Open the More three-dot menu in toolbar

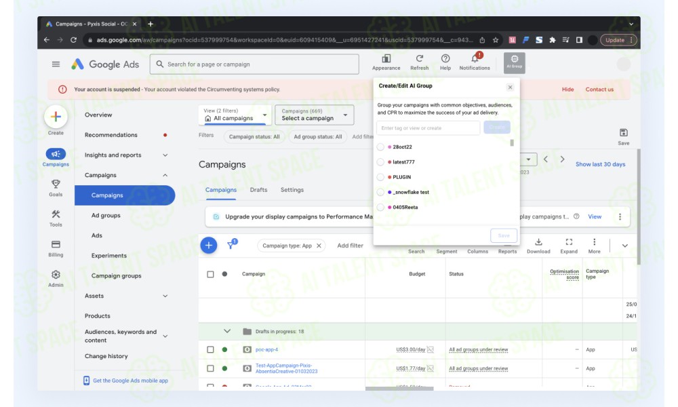click(594, 241)
